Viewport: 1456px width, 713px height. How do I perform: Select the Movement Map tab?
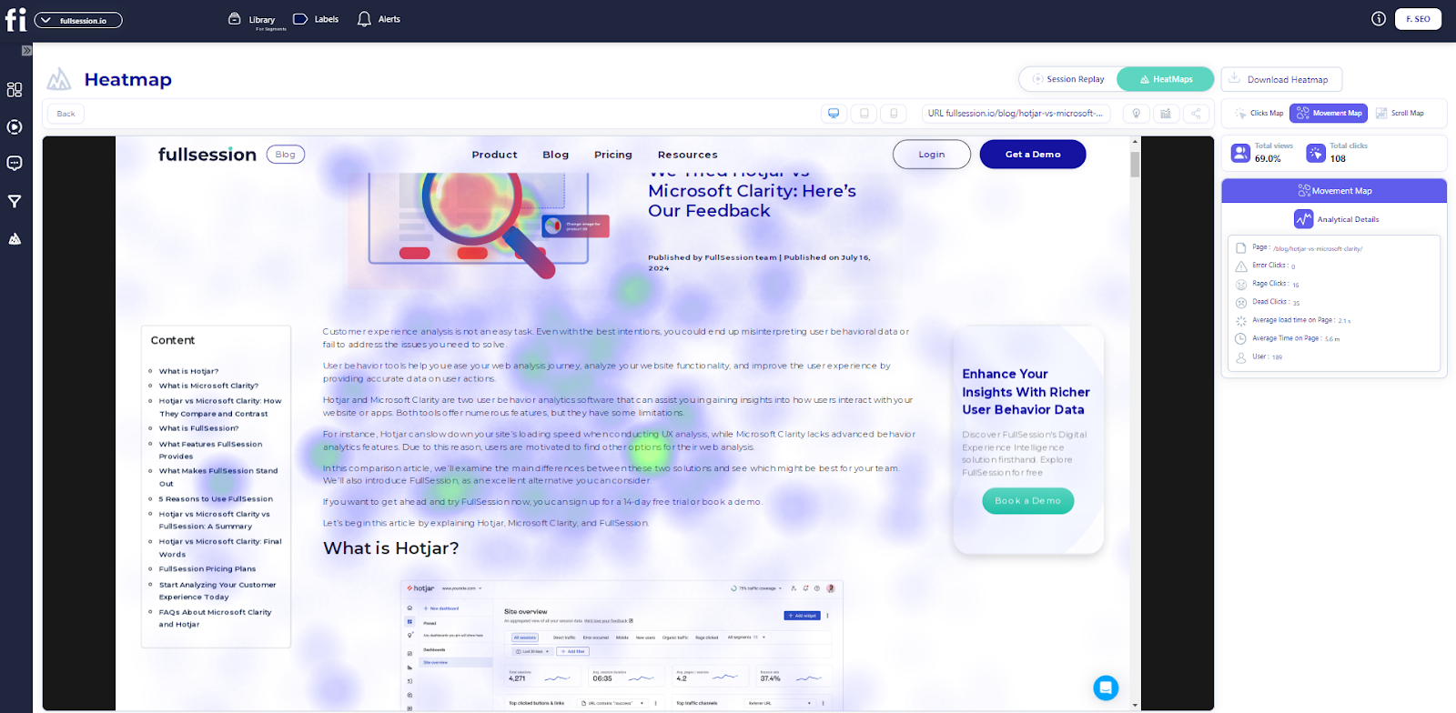(1329, 114)
